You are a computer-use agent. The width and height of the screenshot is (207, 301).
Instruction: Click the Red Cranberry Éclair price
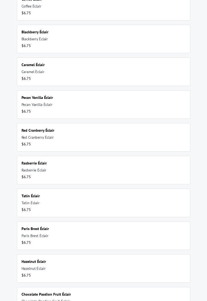(26, 144)
